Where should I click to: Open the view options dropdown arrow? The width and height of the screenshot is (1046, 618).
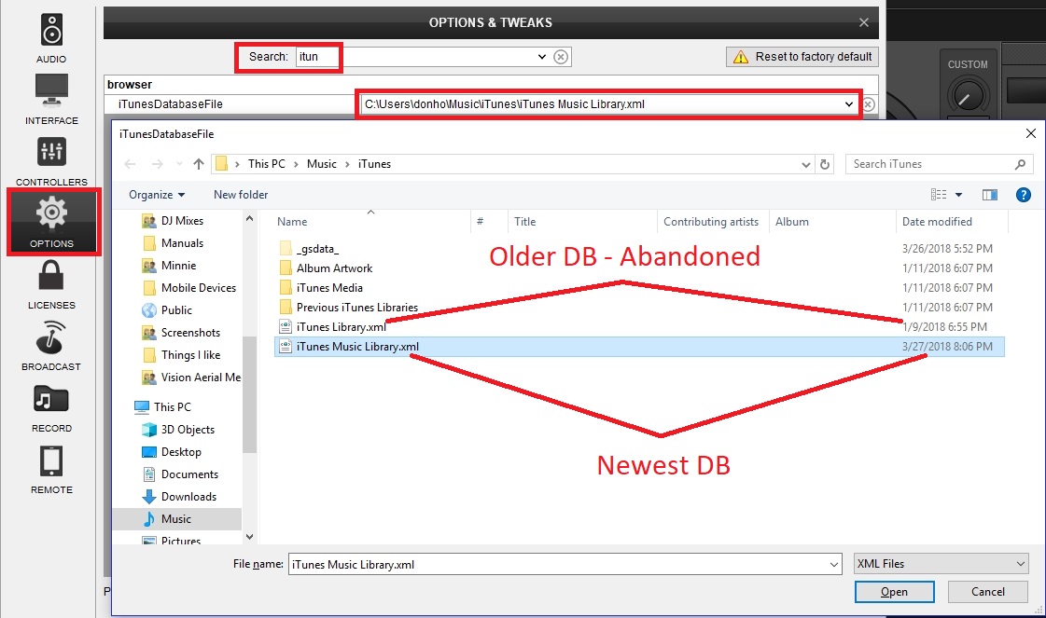(x=958, y=195)
